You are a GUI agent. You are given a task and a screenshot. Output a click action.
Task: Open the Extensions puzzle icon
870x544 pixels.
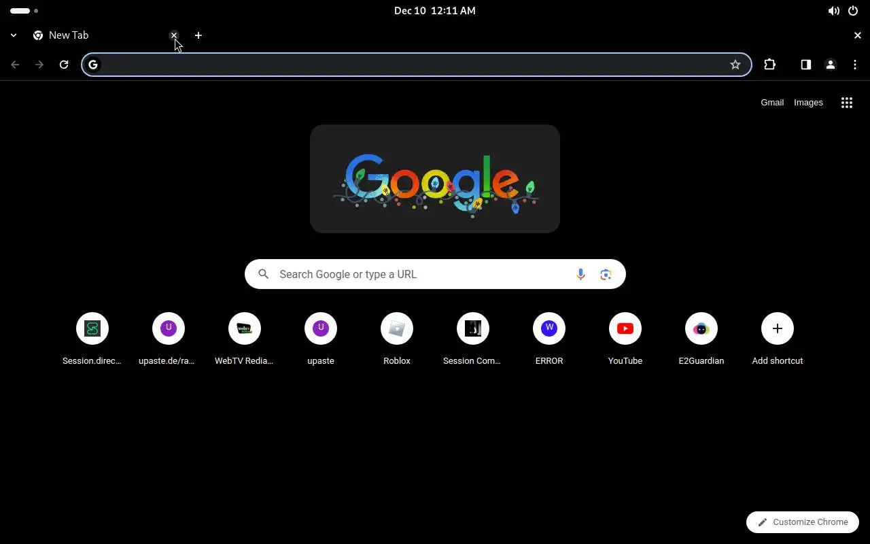[769, 65]
